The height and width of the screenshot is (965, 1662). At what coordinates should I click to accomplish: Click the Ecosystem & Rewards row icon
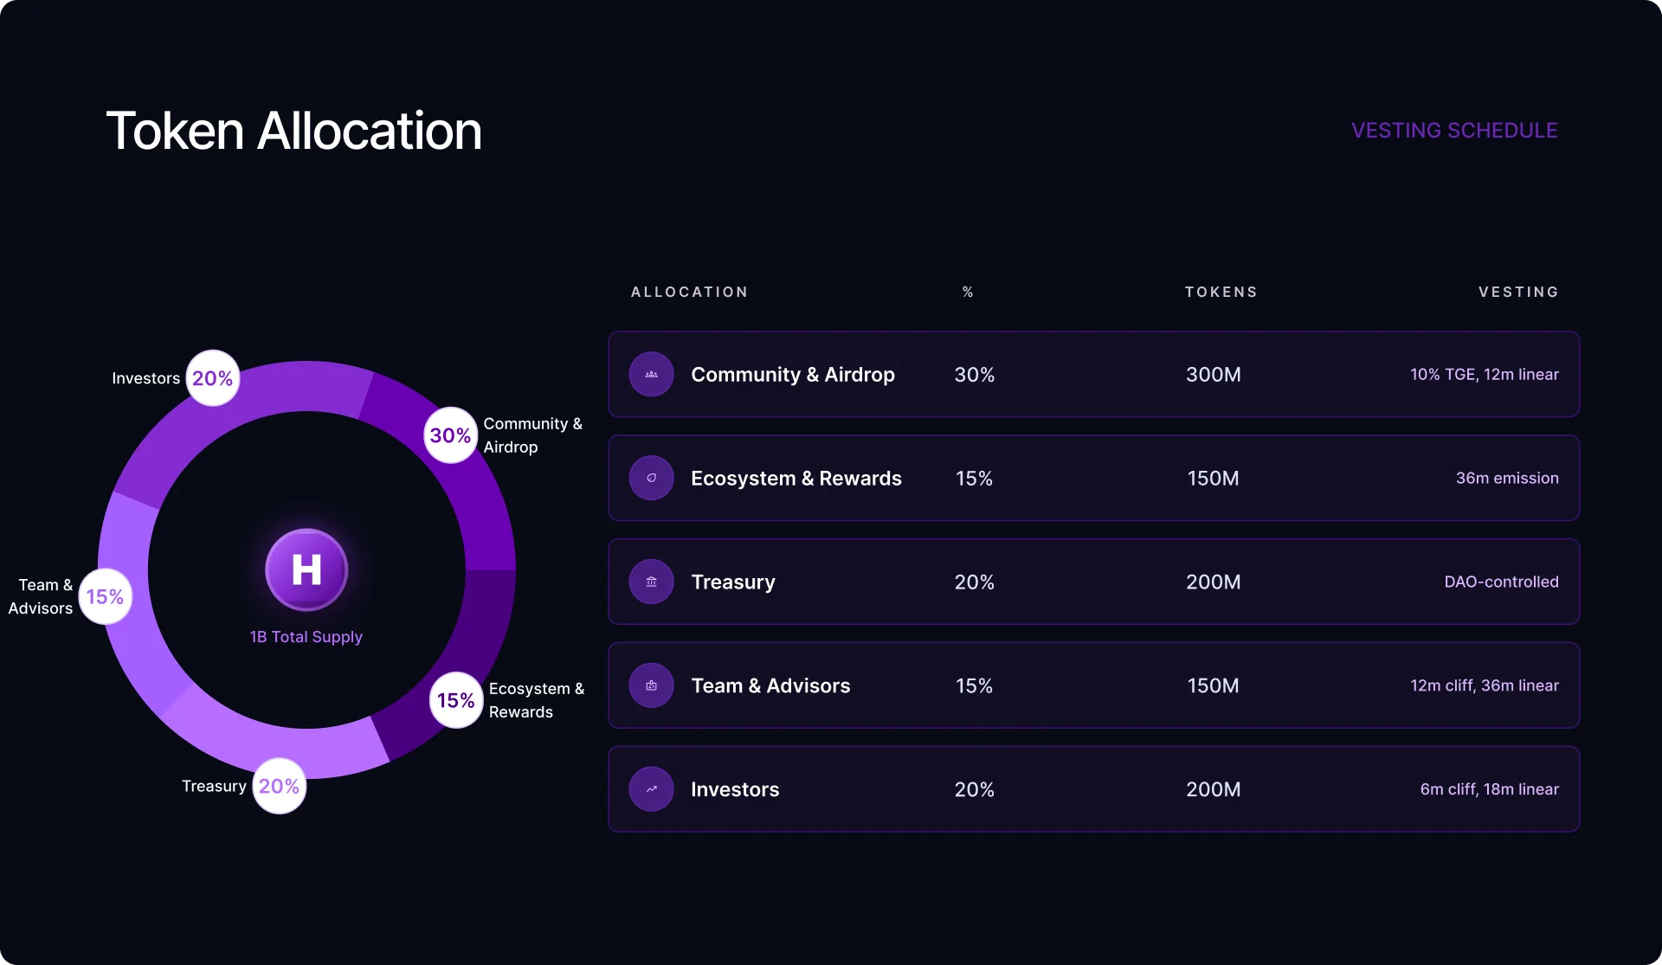[651, 479]
